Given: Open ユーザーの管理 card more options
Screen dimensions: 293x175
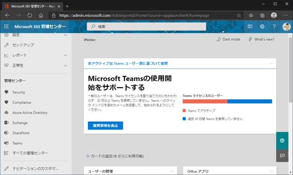Looking at the screenshot, I should tap(172, 171).
